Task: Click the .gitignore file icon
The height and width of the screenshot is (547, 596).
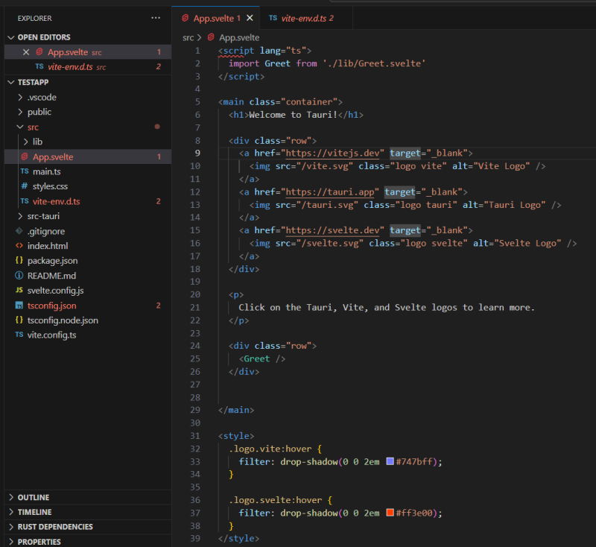Action: pos(19,231)
